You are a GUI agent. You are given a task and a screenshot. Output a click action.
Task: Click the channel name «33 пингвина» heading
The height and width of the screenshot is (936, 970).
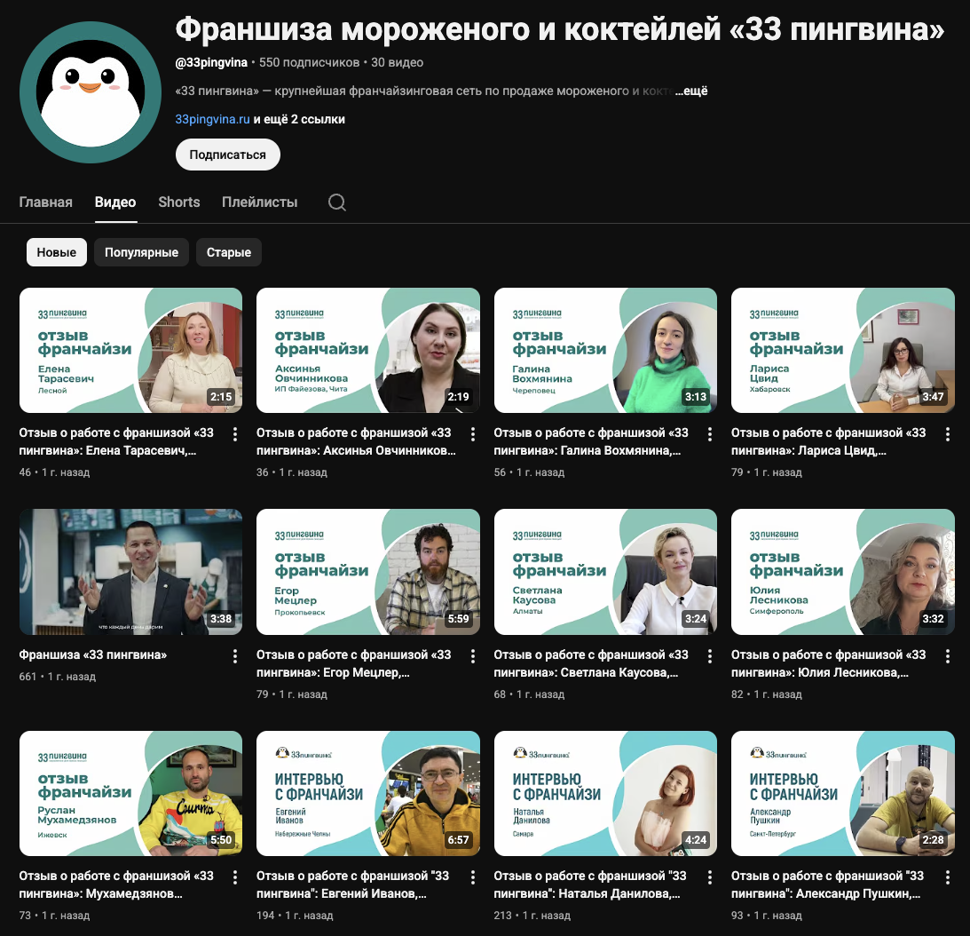point(560,28)
